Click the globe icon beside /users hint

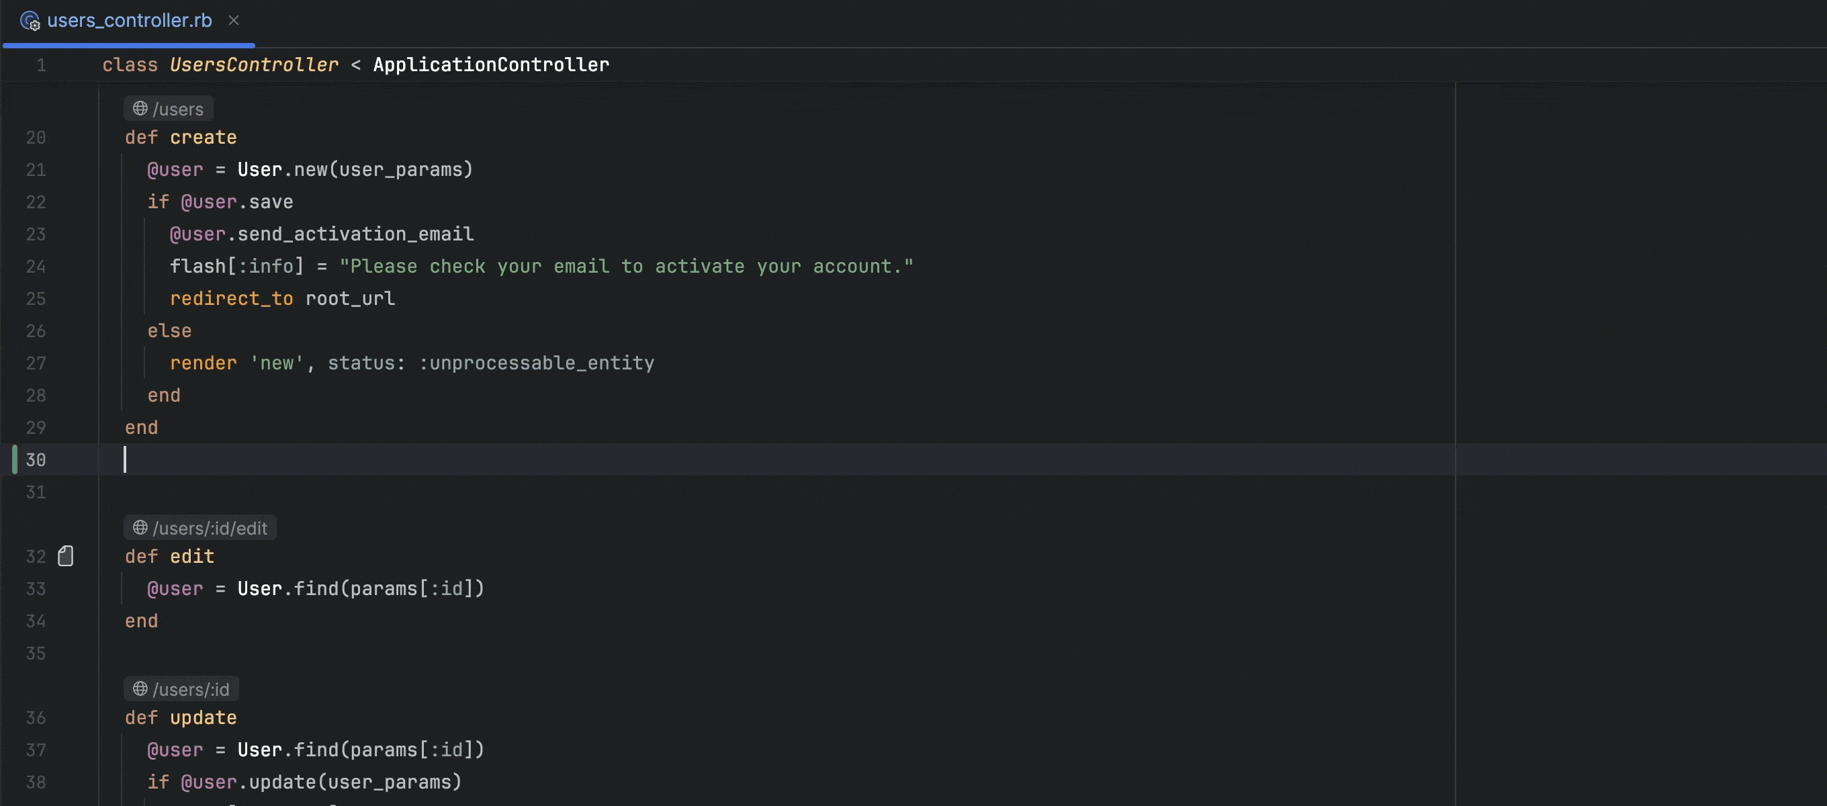[x=140, y=109]
